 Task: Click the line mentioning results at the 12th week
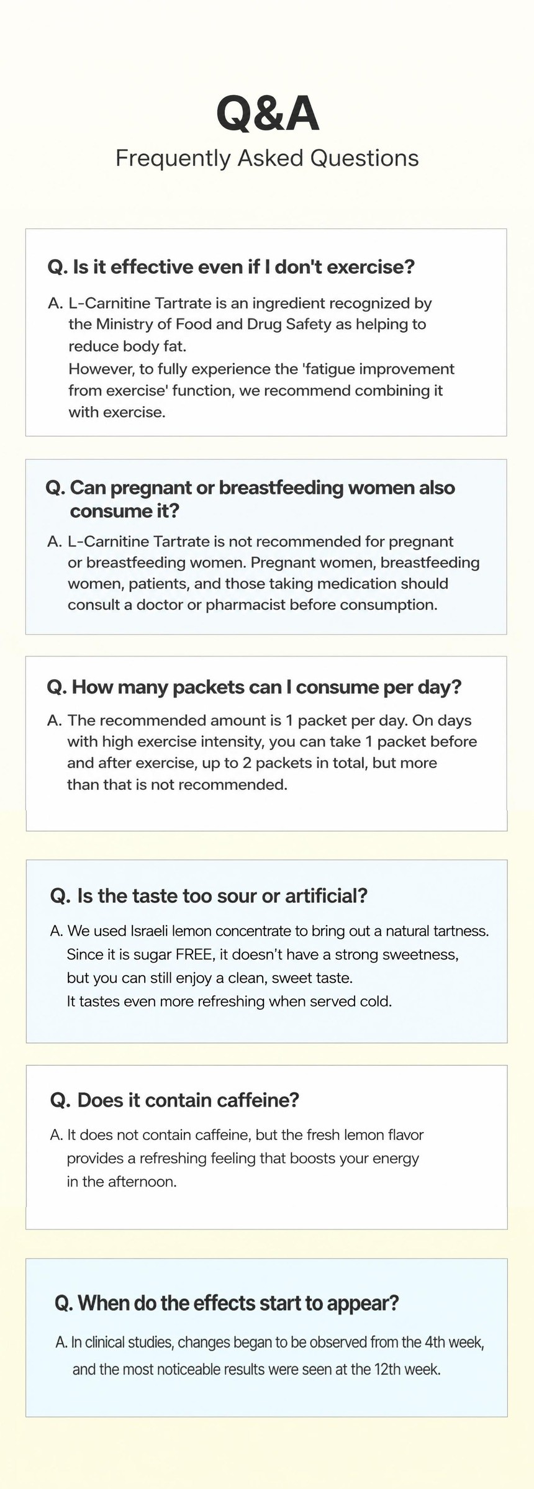click(x=256, y=1369)
